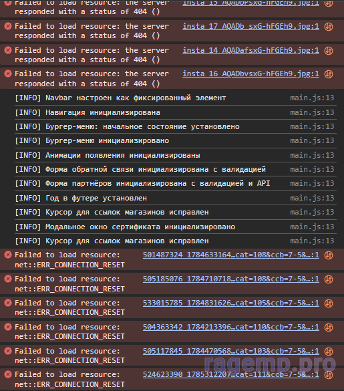Click explain-error icon beside 501487324 resource
344x391 pixels.
(329, 255)
